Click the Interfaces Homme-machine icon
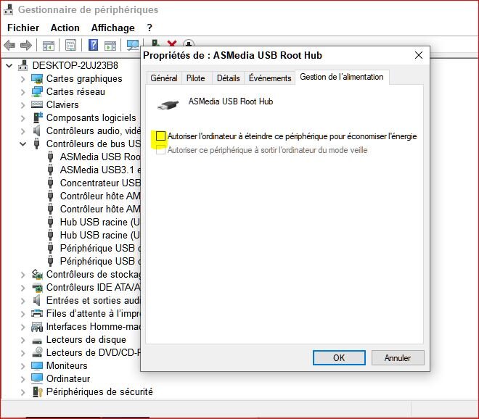 [37, 327]
